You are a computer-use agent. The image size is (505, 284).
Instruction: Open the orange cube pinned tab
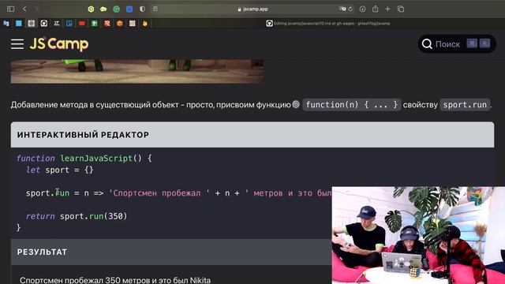pos(120,23)
